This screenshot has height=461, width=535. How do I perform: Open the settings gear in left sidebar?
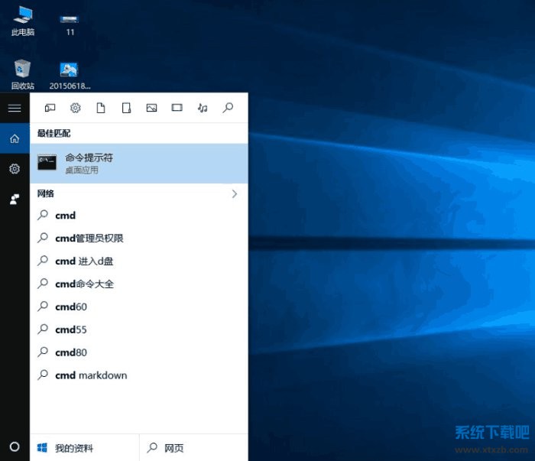click(x=14, y=168)
